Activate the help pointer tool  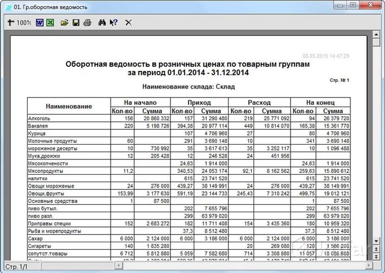click(113, 23)
